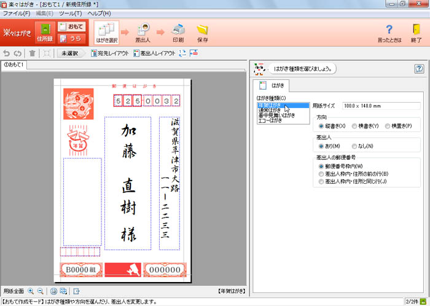Image resolution: width=430 pixels, height=306 pixels.
Task: Zoom in with the magnifier plus icon
Action: 31,291
